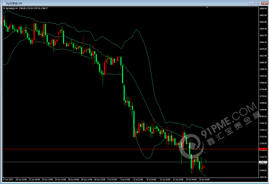Image resolution: width=269 pixels, height=184 pixels.
Task: Click the 1733.55 price scale label
Action: [263, 137]
